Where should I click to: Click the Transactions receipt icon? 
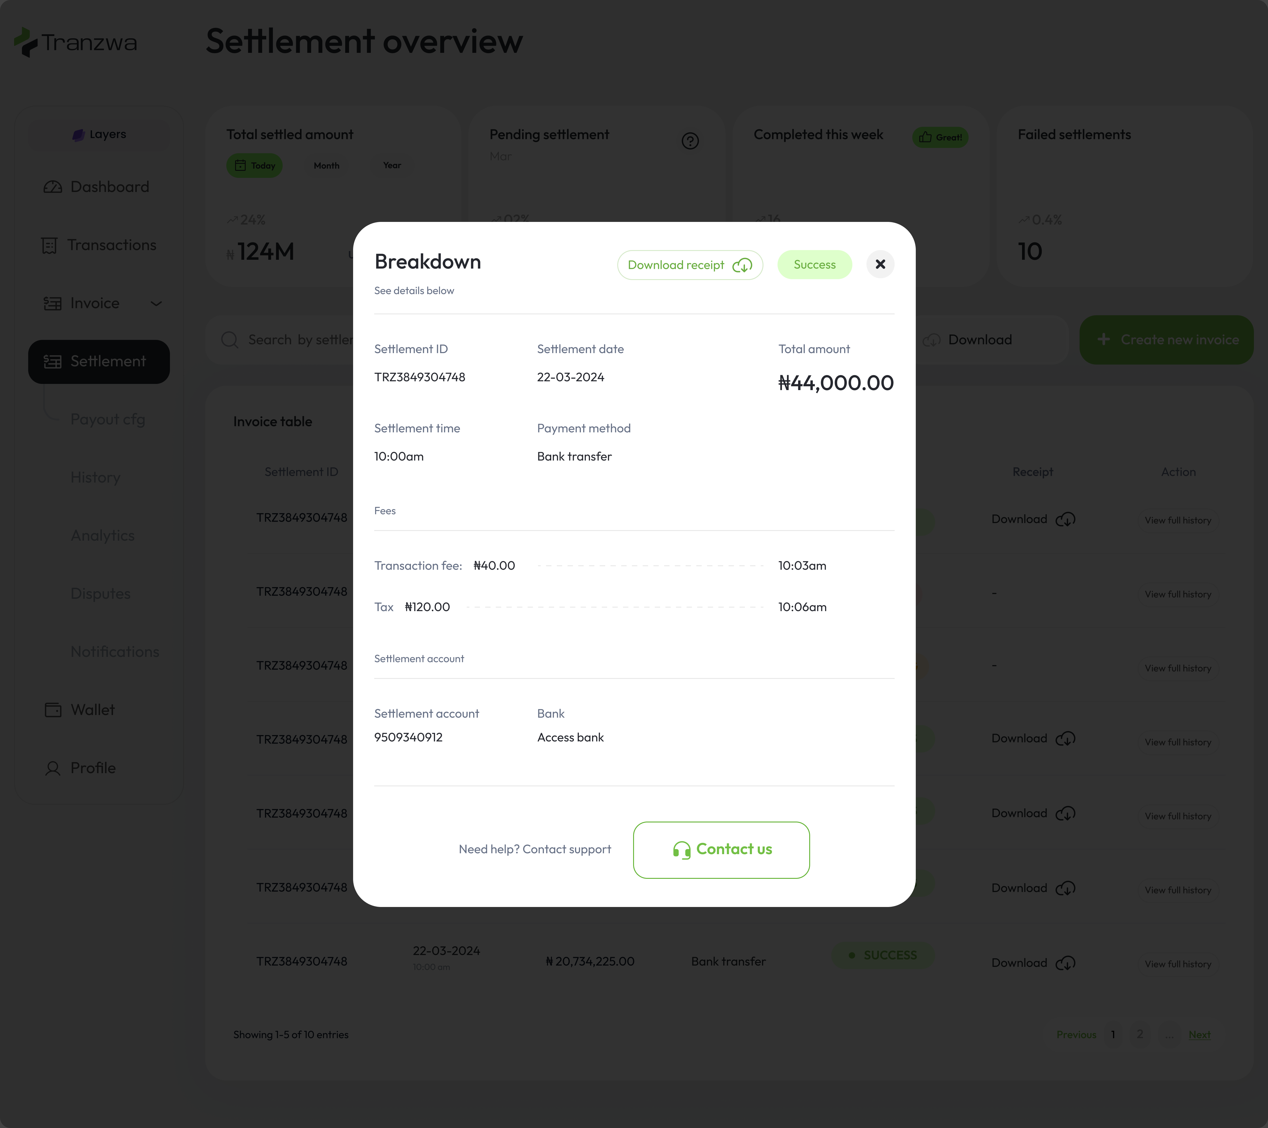[50, 246]
